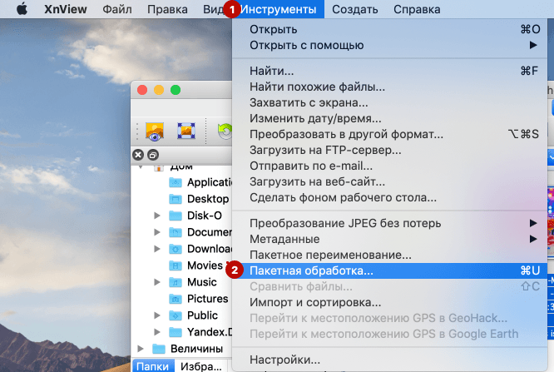This screenshot has width=554, height=372.
Task: Minimize XnView window with yellow button
Action: (159, 90)
